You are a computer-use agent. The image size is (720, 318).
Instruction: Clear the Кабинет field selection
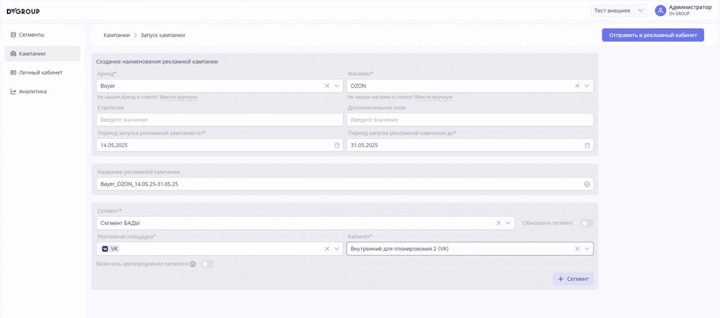tap(577, 249)
